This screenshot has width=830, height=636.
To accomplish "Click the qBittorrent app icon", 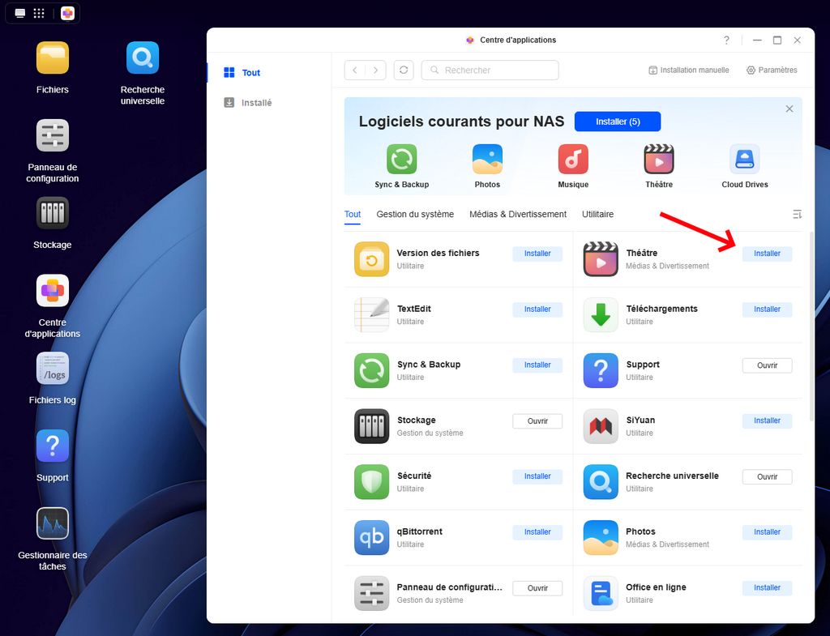I will pyautogui.click(x=372, y=538).
